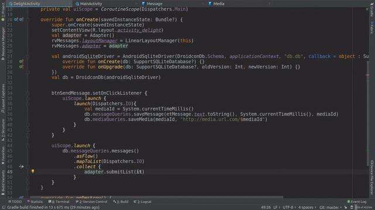This screenshot has width=375, height=210.
Task: Open the TODO tool window
Action: (15, 202)
